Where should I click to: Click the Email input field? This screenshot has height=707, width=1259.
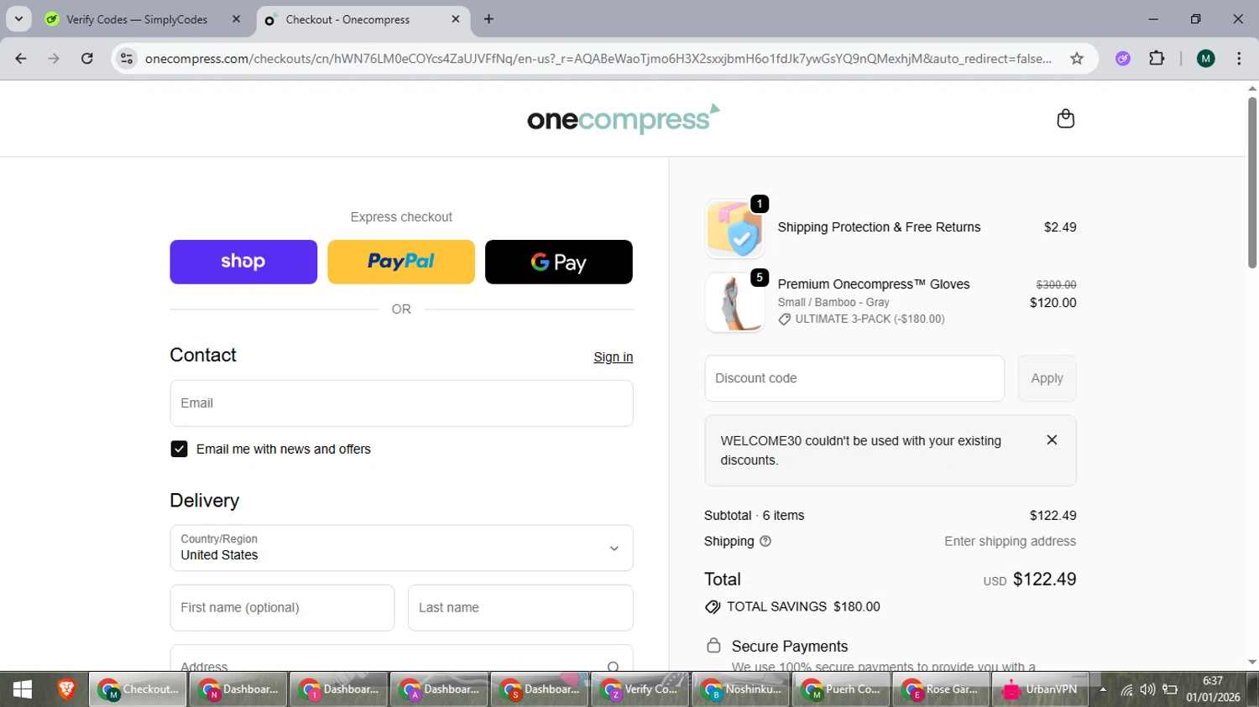tap(401, 403)
